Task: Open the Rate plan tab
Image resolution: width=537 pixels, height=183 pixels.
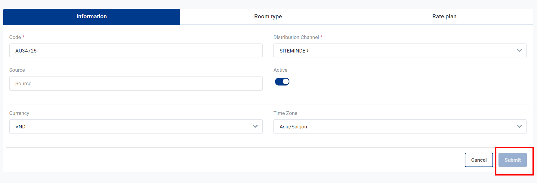Action: (x=444, y=16)
